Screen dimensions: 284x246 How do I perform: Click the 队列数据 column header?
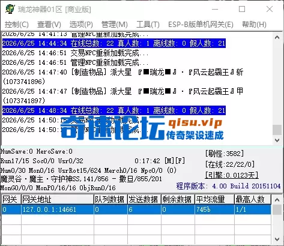click(x=110, y=199)
